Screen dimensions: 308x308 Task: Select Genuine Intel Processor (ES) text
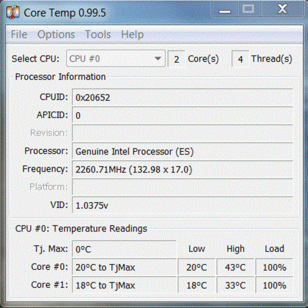(134, 151)
